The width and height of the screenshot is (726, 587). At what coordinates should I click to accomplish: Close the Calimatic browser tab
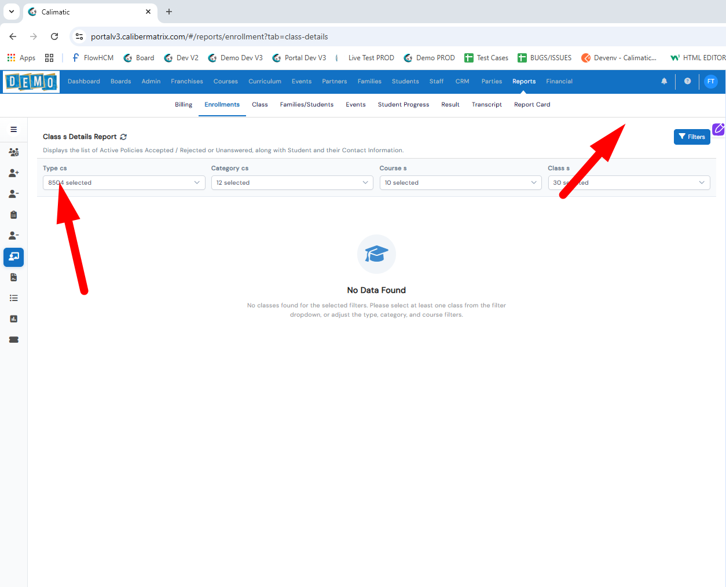click(148, 12)
